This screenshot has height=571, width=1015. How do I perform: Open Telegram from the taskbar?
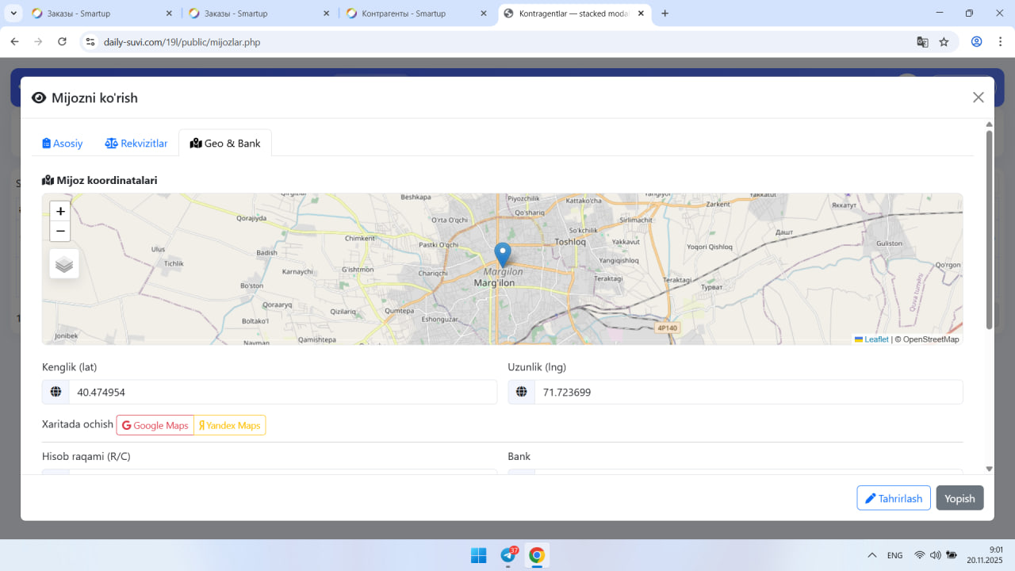pyautogui.click(x=507, y=555)
